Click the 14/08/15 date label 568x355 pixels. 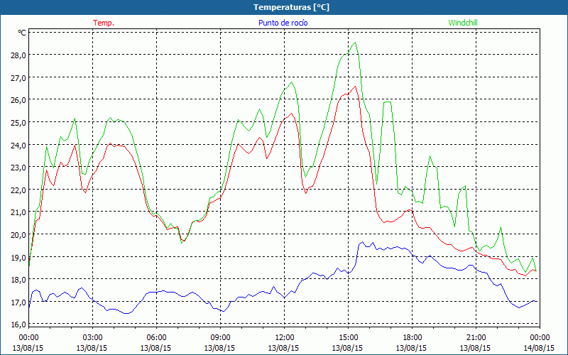coord(539,348)
